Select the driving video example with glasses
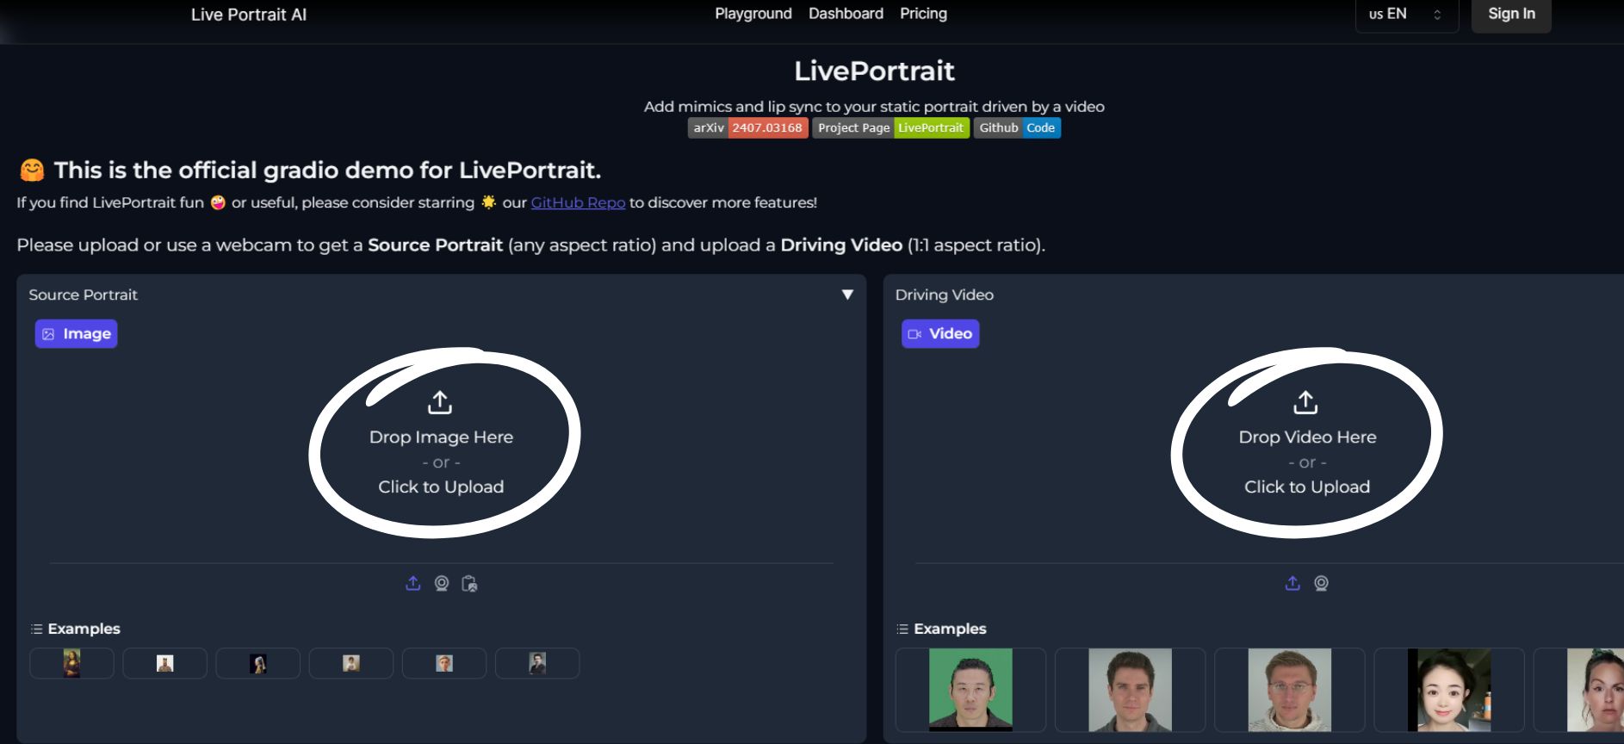Viewport: 1624px width, 744px height. point(1289,690)
